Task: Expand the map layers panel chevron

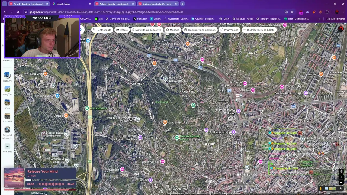Action: point(341,188)
